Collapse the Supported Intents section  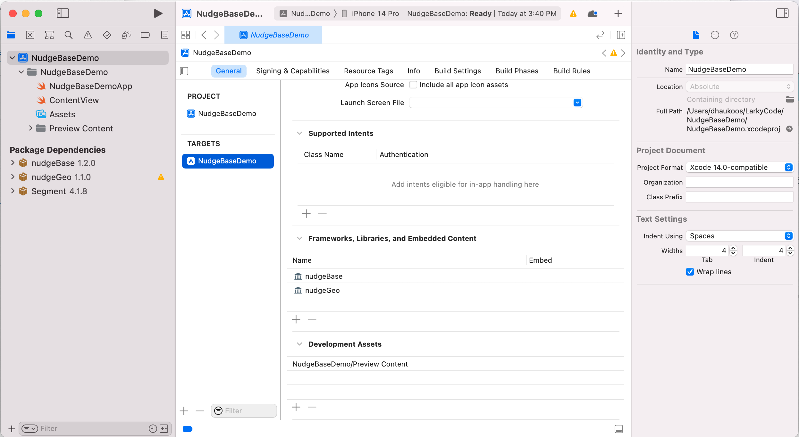click(x=299, y=133)
